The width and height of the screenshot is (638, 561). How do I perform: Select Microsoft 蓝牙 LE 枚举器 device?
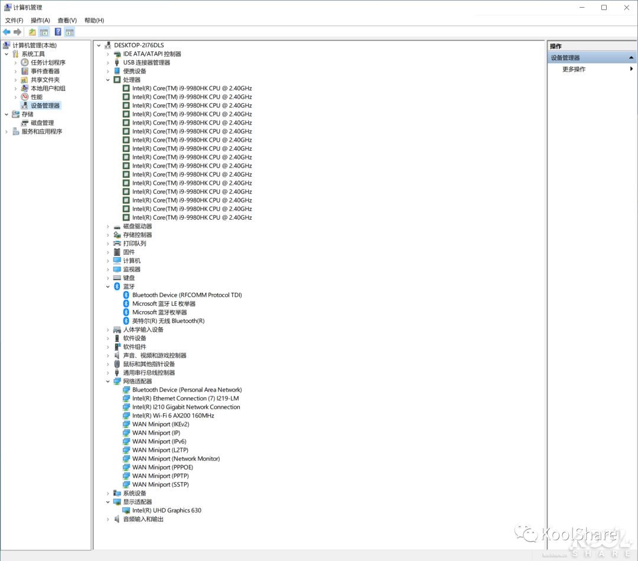[x=164, y=304]
